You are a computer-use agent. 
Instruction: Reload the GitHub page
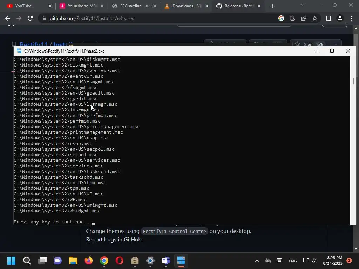click(x=30, y=18)
